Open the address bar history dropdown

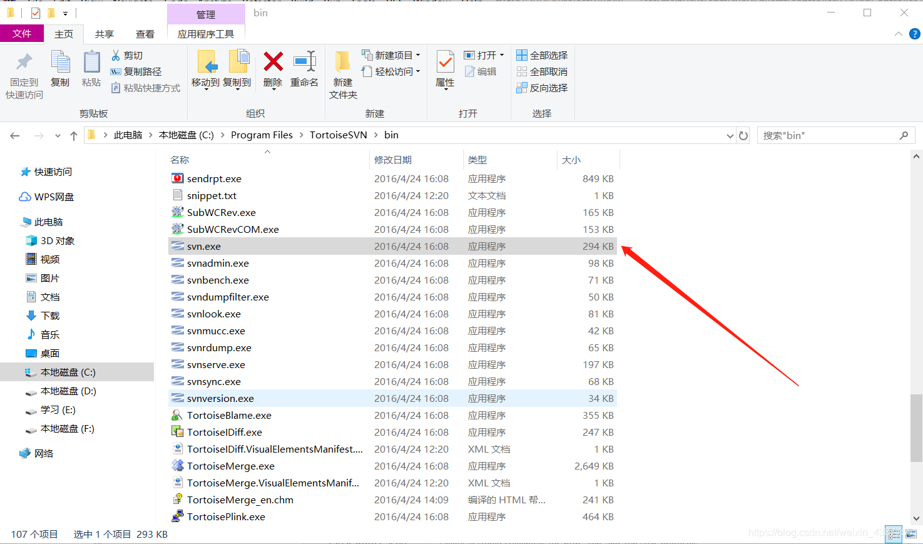pyautogui.click(x=730, y=135)
